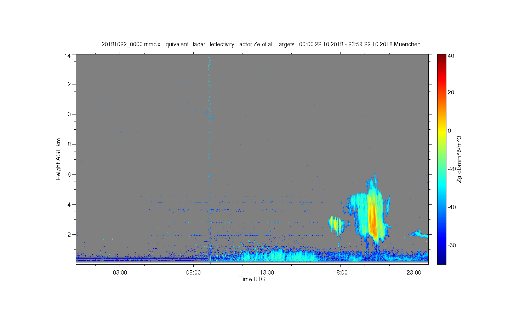Image resolution: width=531 pixels, height=318 pixels.
Task: Click the colorbar label "Zg dBmm^6/m^3"
Action: [459, 159]
